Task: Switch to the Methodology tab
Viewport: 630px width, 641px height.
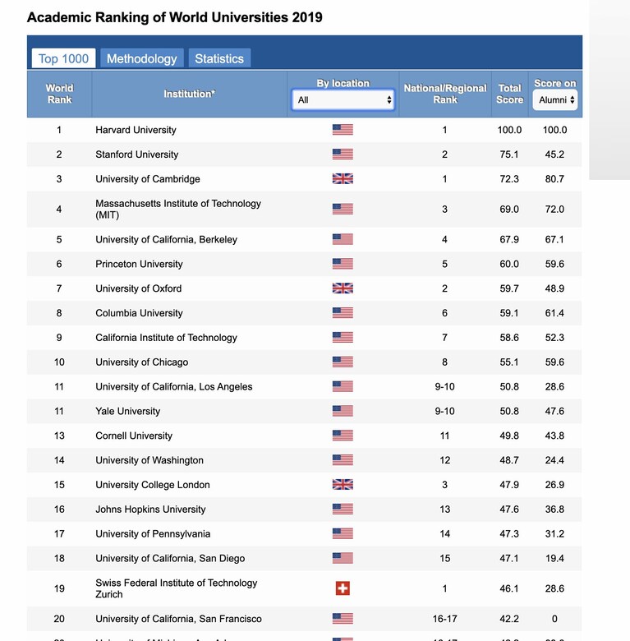Action: 142,58
